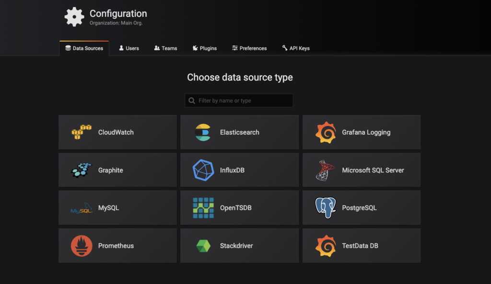Click the plug icon on Plugins tab
This screenshot has width=491, height=284.
(195, 48)
